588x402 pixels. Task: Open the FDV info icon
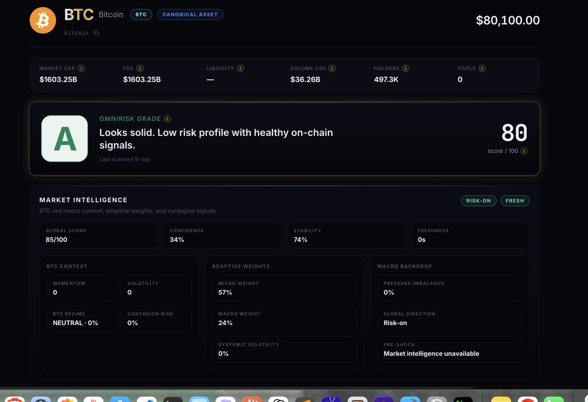click(140, 69)
